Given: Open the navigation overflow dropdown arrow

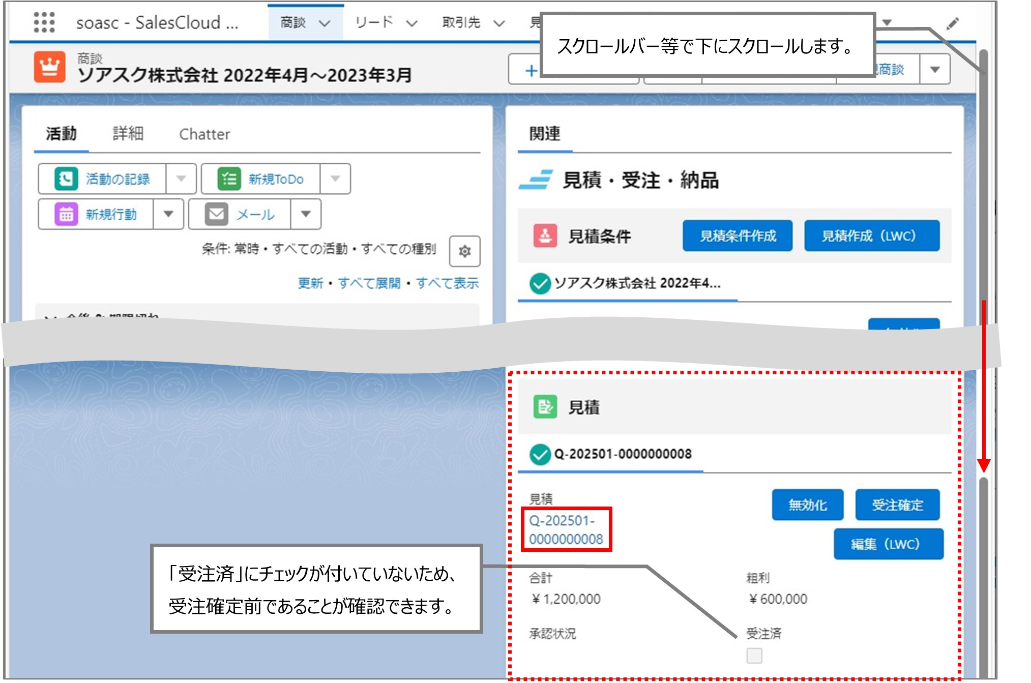Looking at the screenshot, I should tap(887, 22).
